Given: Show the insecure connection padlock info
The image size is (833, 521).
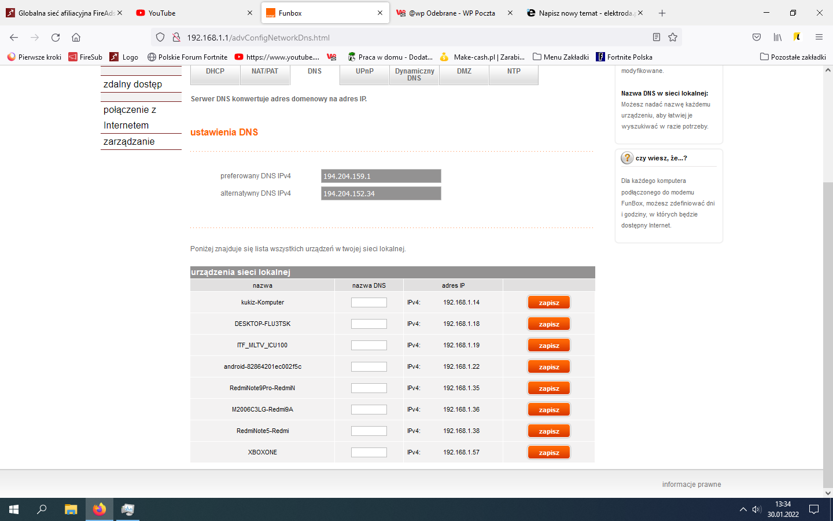Looking at the screenshot, I should coord(176,38).
